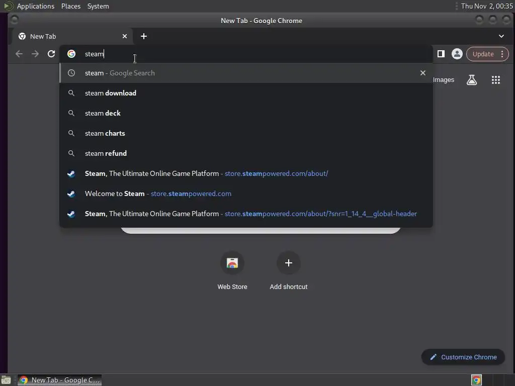Click the Steam icon beside 'Welcome to Steam'
This screenshot has width=515, height=386.
[71, 194]
